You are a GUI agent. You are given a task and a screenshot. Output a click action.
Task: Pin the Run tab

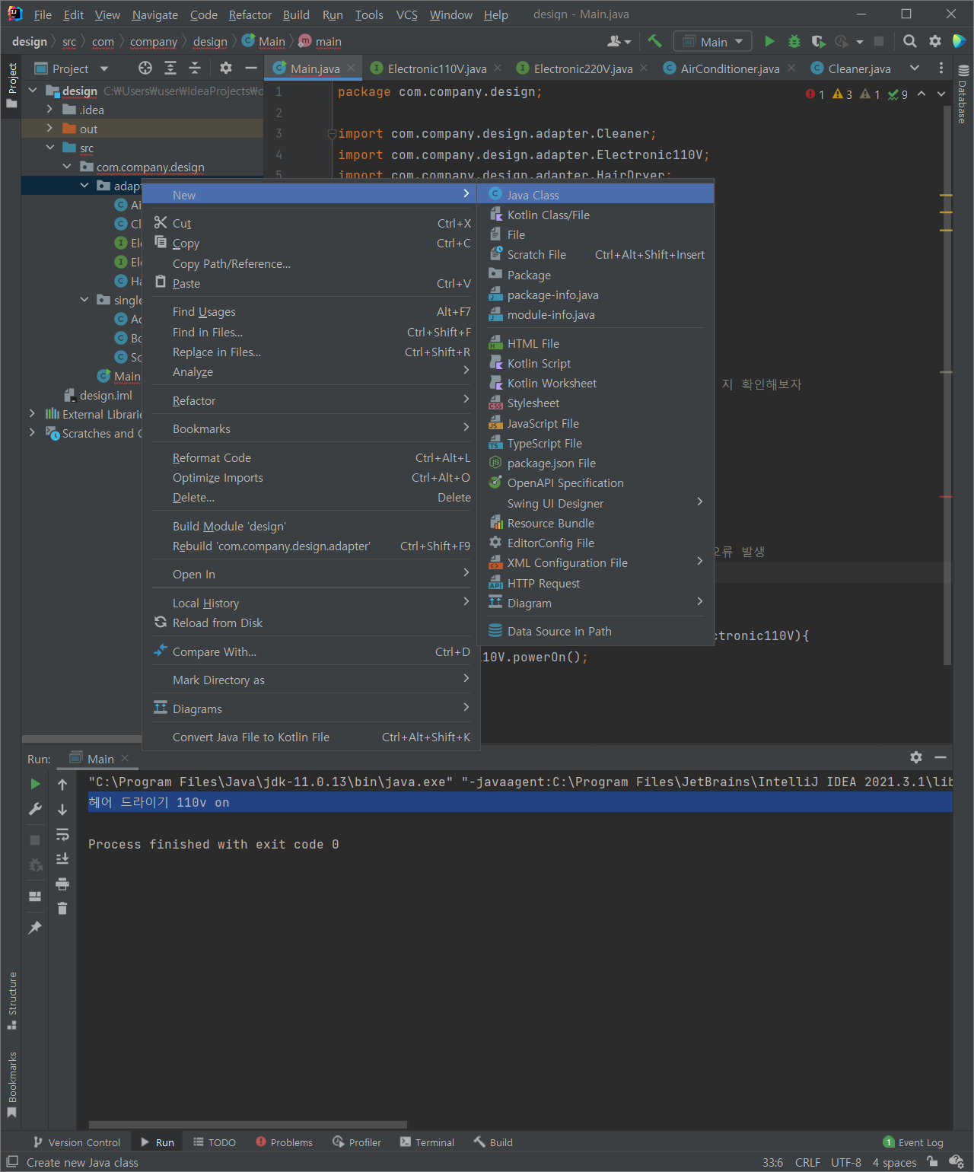(35, 927)
